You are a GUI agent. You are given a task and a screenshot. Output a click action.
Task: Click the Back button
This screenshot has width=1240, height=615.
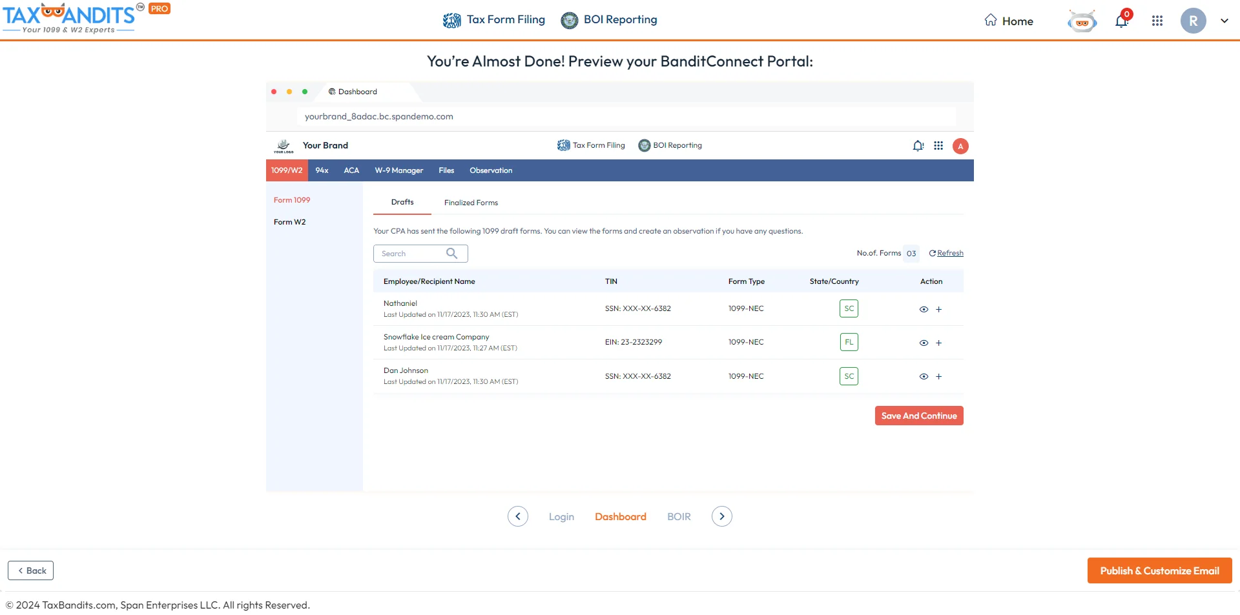(31, 570)
